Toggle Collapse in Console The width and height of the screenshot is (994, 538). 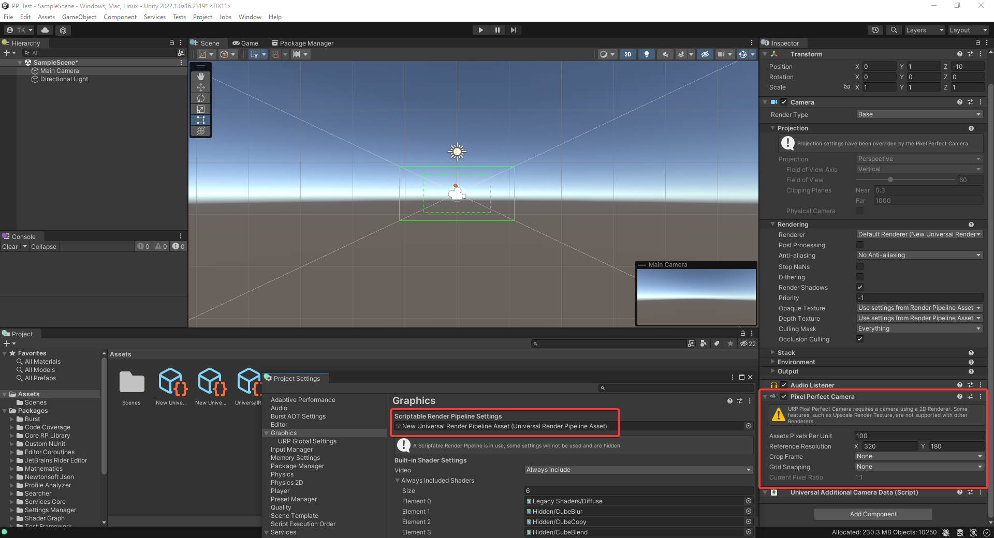tap(43, 247)
